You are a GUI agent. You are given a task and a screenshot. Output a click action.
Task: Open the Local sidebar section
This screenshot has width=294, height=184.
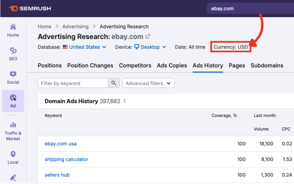(x=13, y=157)
